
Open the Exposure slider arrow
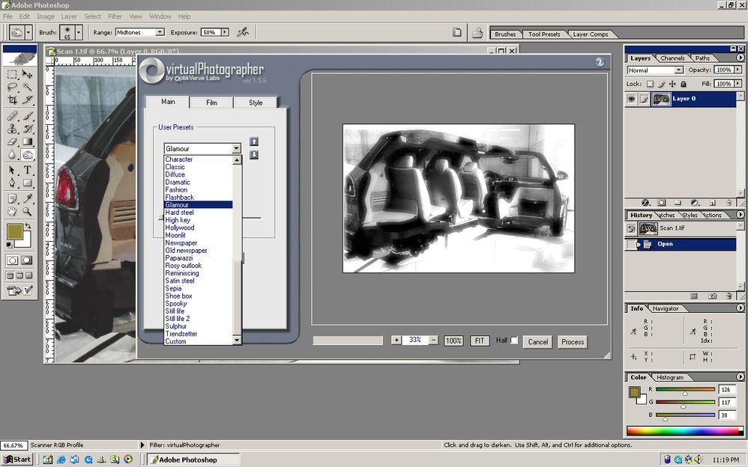point(225,32)
